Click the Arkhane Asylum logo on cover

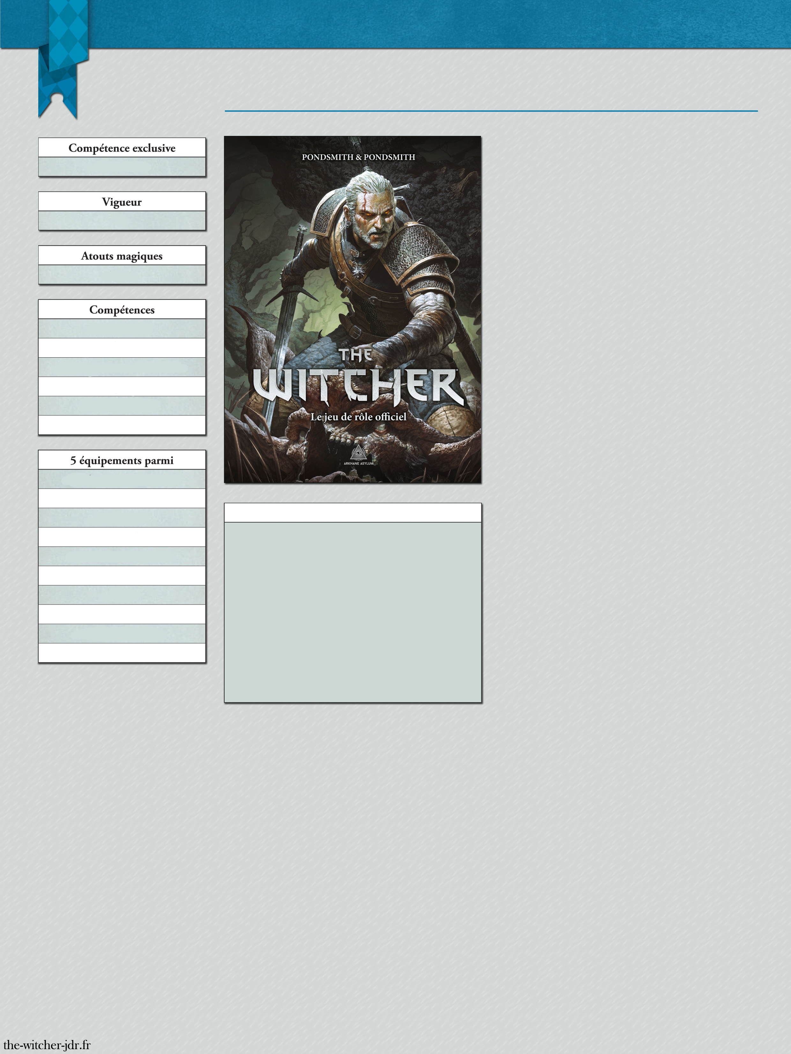click(358, 455)
